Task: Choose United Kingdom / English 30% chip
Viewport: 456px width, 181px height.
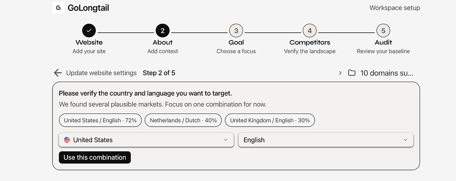Action: tap(270, 120)
